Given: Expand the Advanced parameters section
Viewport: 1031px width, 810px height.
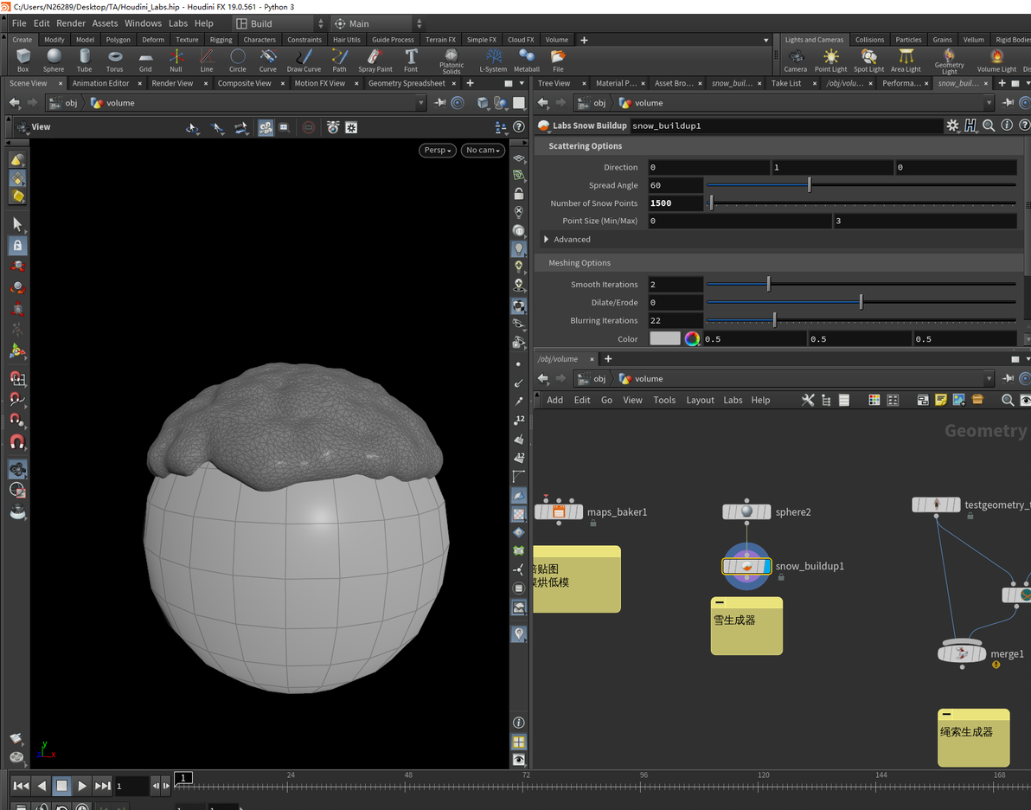Looking at the screenshot, I should click(547, 240).
